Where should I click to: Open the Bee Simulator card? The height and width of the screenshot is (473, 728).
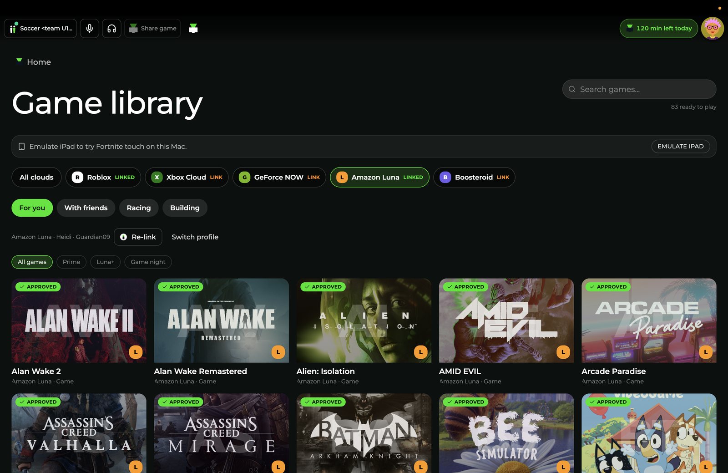tap(506, 433)
